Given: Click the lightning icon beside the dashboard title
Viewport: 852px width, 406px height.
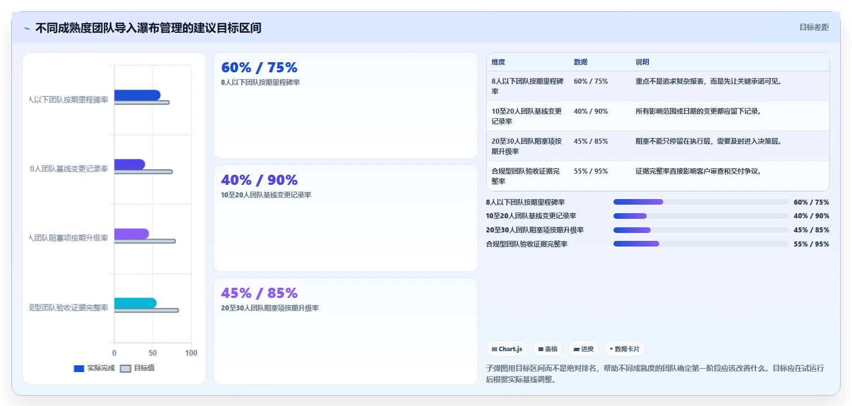Looking at the screenshot, I should tap(27, 28).
